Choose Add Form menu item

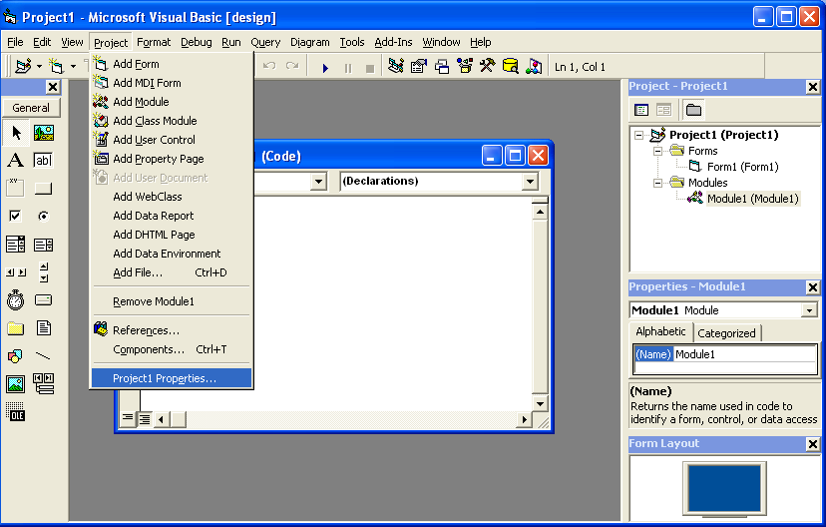172,64
